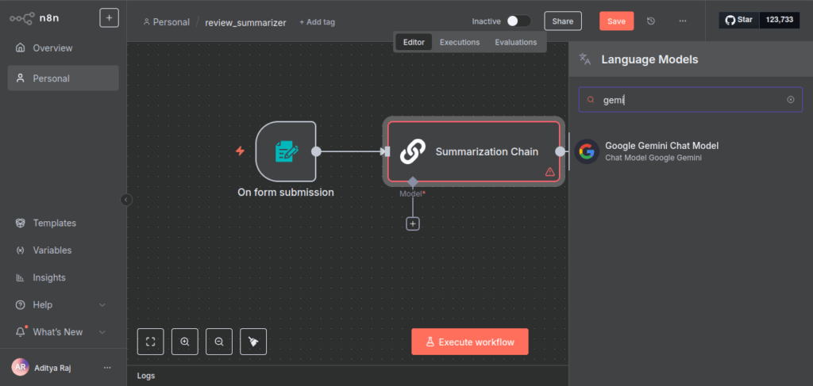
Task: Zoom in on the workflow canvas
Action: (x=185, y=342)
